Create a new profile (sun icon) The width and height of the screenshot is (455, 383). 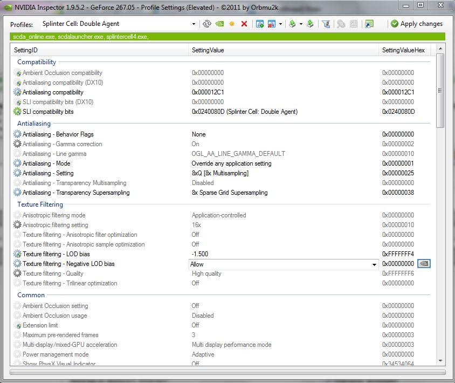(x=232, y=24)
